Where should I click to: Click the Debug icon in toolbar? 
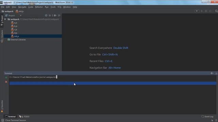(x=206, y=11)
